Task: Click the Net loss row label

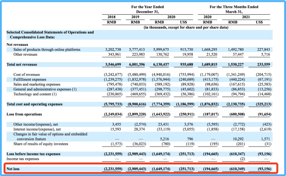Action: (13, 169)
